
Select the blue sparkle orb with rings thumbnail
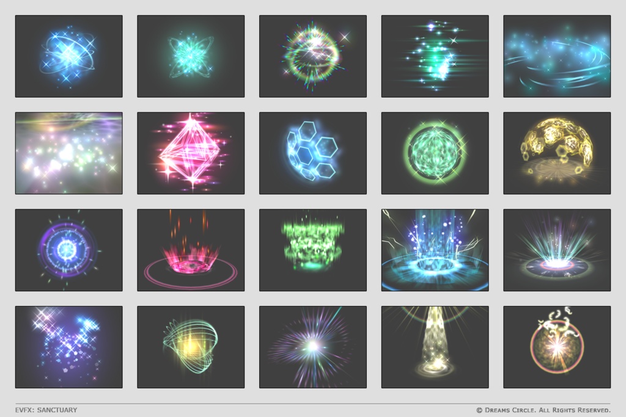click(x=68, y=56)
